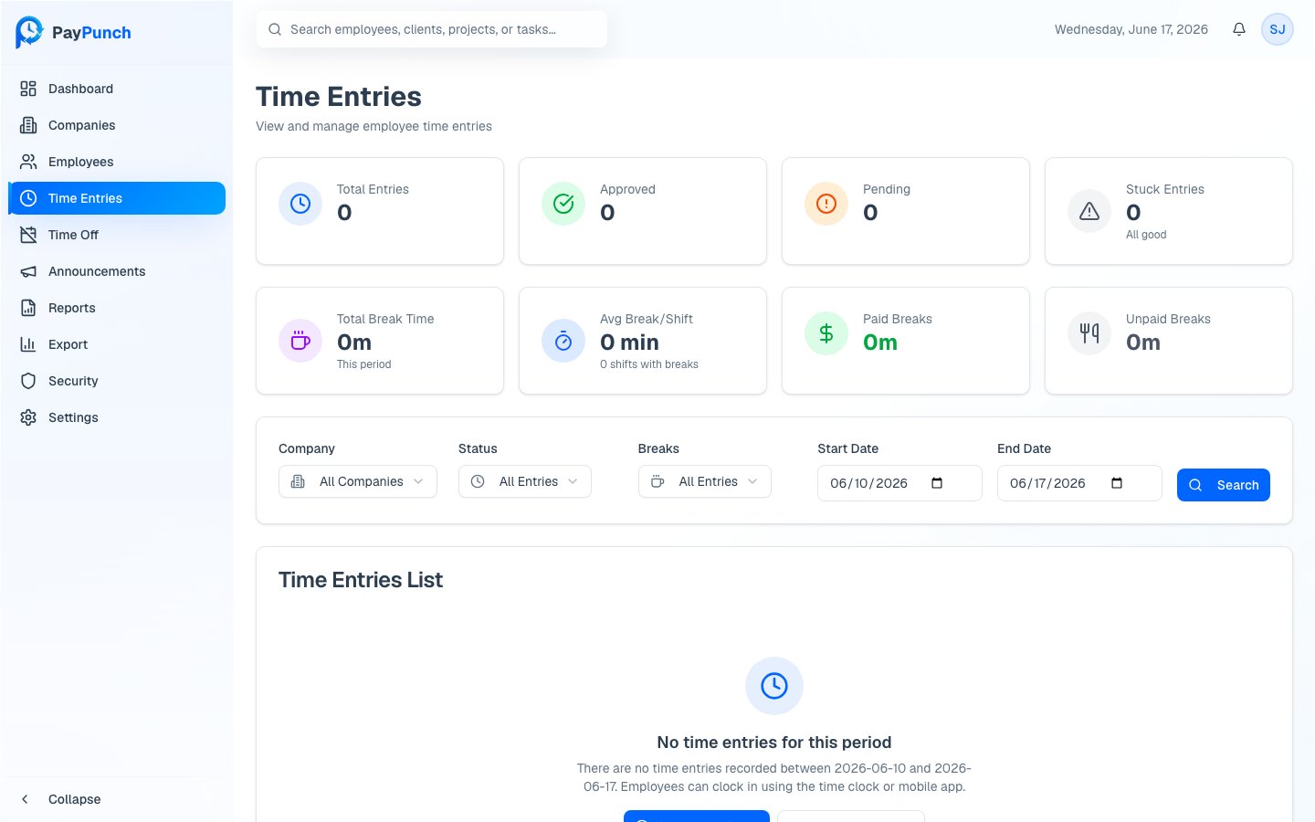Viewport: 1315px width, 822px height.
Task: Click the large clock icon in empty state
Action: (x=774, y=686)
